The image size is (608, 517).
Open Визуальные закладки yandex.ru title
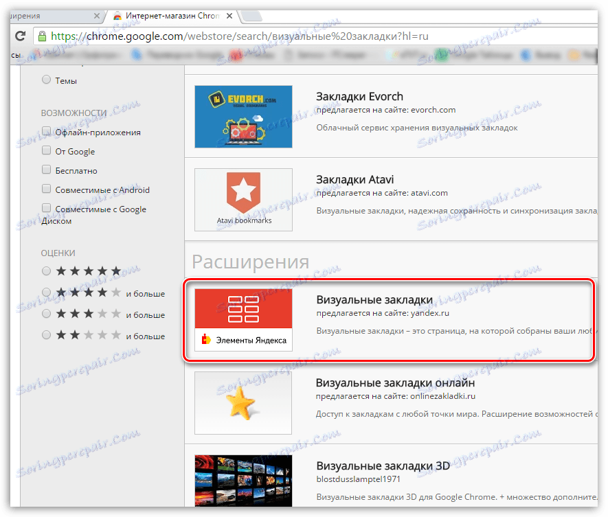pos(374,300)
